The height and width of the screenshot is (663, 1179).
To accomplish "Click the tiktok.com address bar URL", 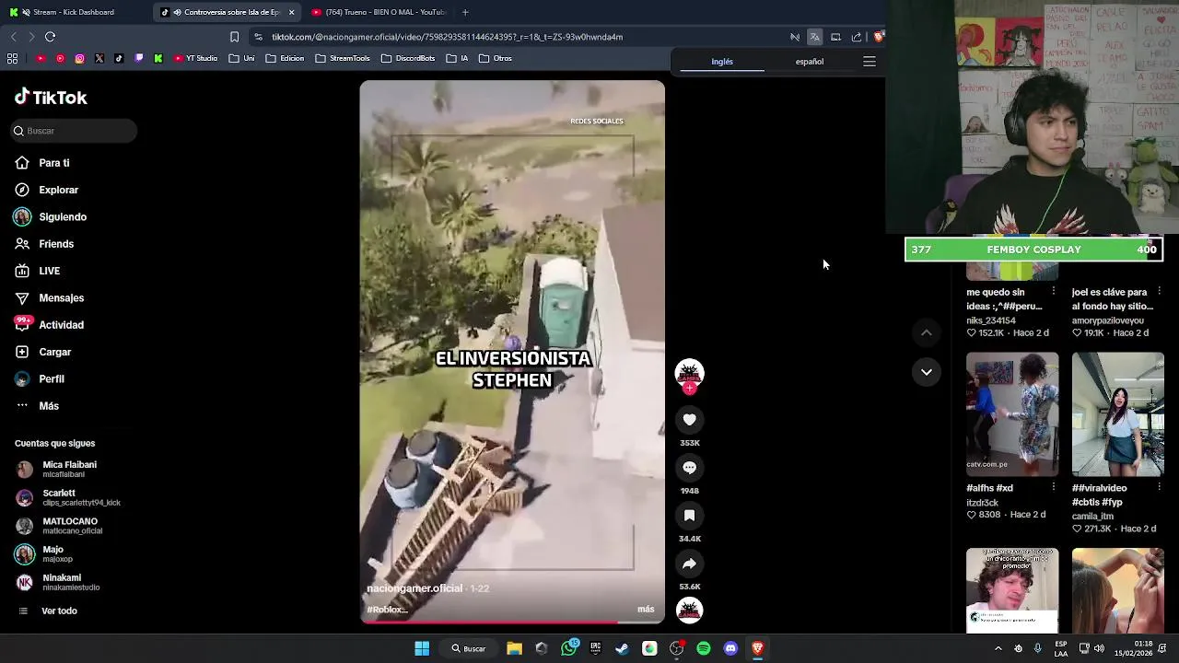I will [447, 37].
